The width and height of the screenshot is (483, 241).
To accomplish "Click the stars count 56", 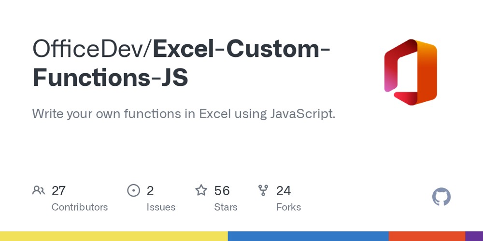I will (x=222, y=191).
